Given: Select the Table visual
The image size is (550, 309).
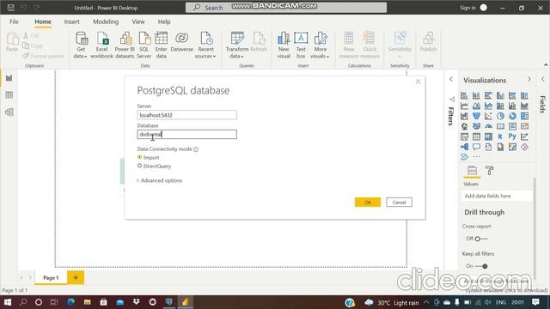Looking at the screenshot, I should click(x=476, y=136).
